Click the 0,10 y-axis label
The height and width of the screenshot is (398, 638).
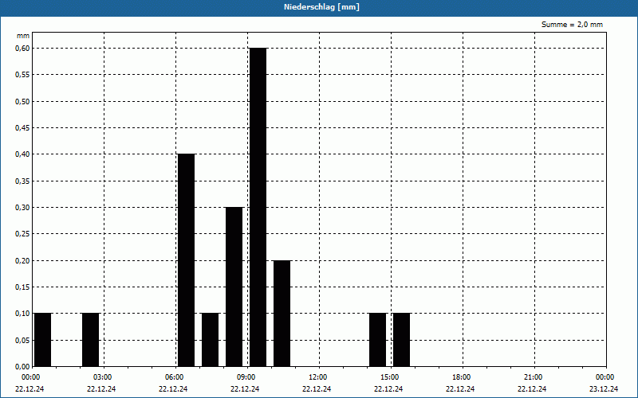[x=22, y=314]
